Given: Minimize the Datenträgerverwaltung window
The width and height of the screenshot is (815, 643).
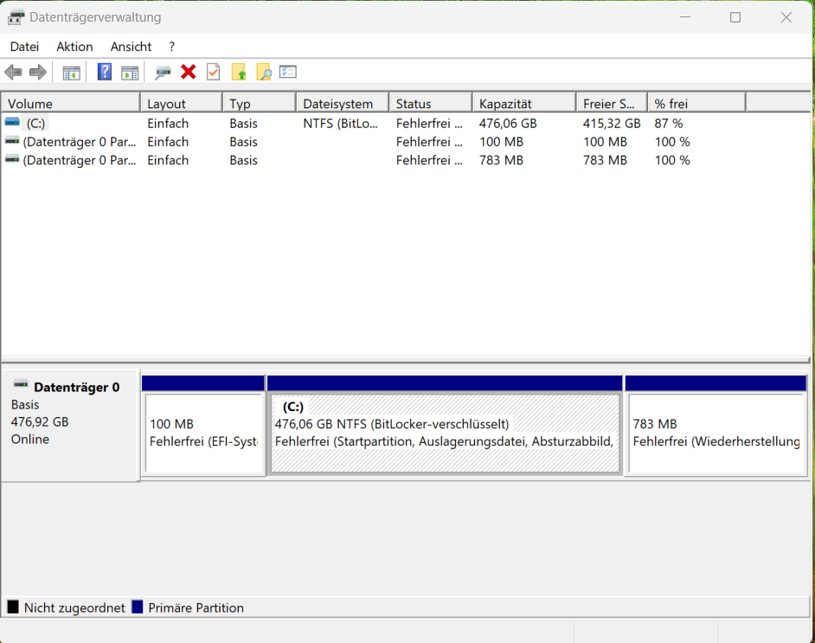Looking at the screenshot, I should pyautogui.click(x=685, y=17).
